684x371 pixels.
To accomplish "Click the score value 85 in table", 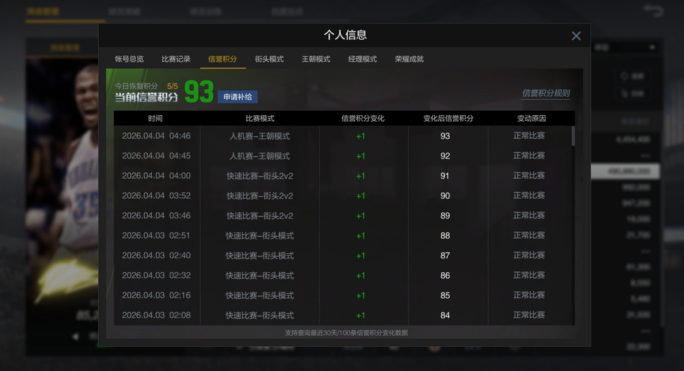I will (445, 295).
